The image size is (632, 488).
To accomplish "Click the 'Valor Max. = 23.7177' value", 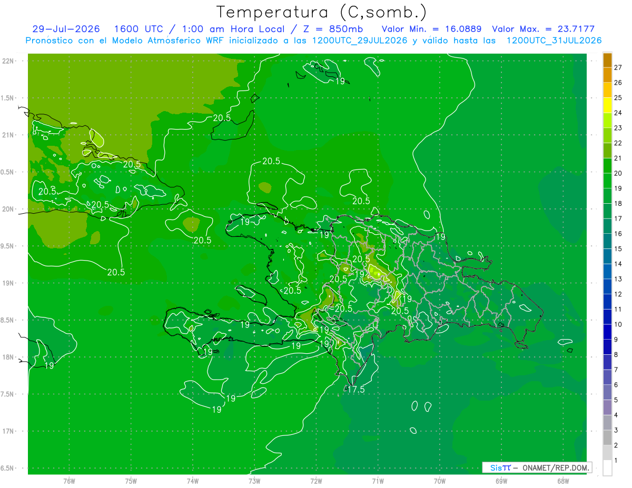I will (x=543, y=29).
